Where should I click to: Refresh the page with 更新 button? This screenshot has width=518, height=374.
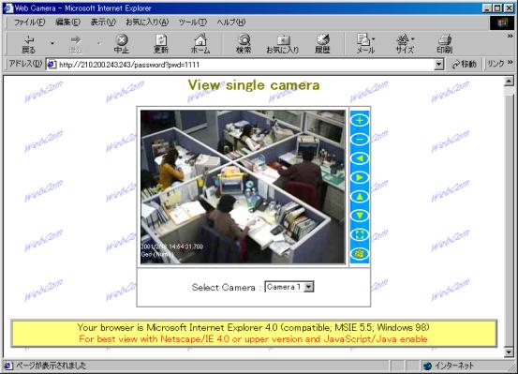(x=161, y=44)
